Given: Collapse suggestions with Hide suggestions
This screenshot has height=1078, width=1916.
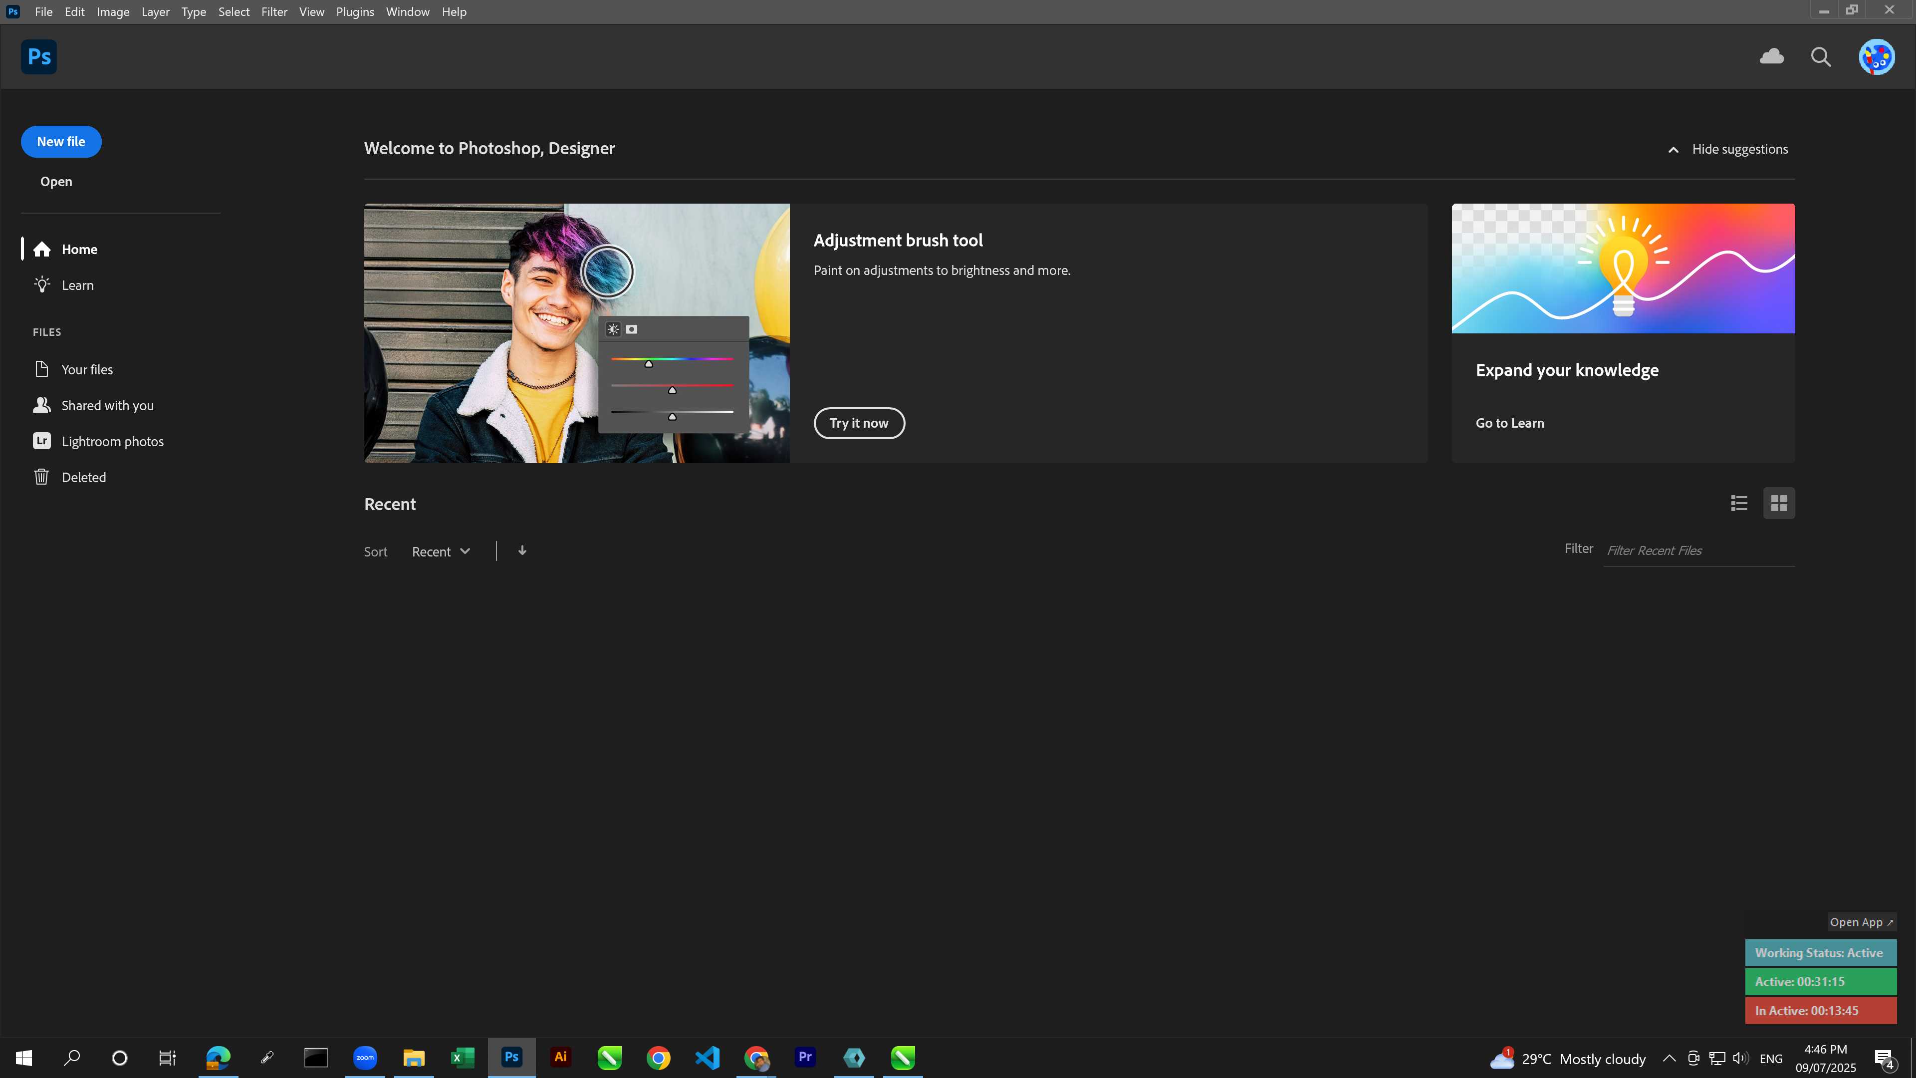Looking at the screenshot, I should coord(1728,149).
